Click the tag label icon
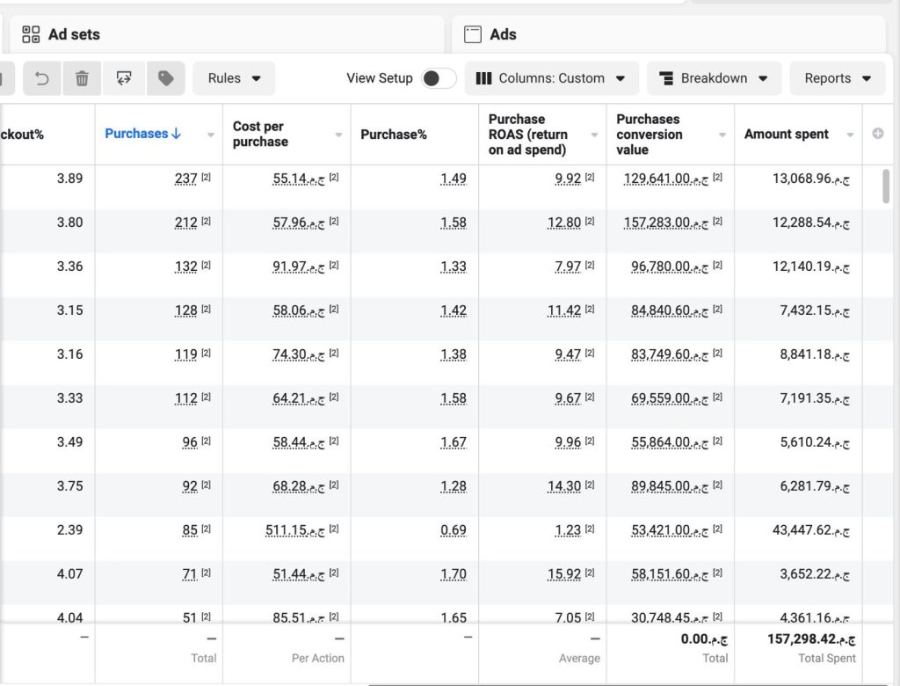The width and height of the screenshot is (900, 686). point(165,78)
